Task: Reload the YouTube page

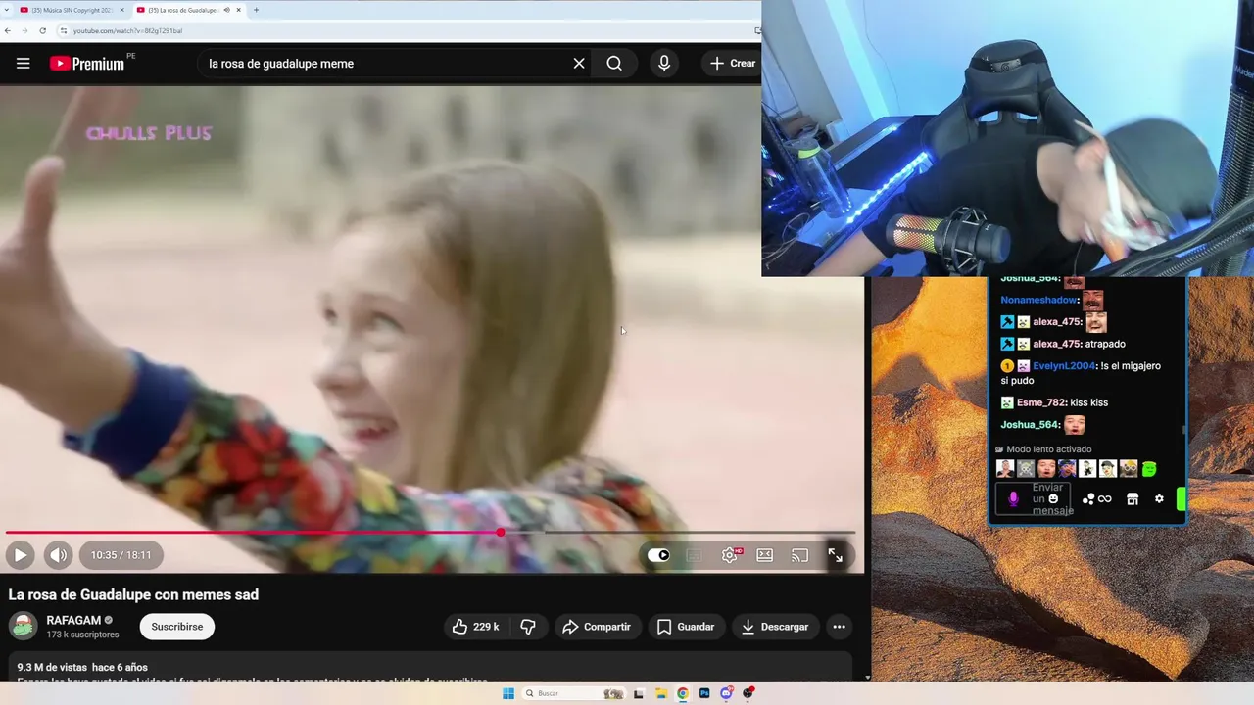Action: [42, 30]
